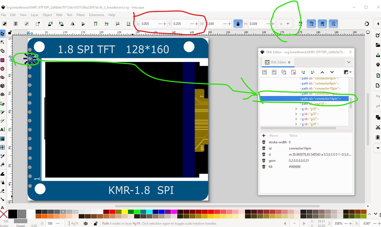
Task: Select the rect14 path node
Action: click(x=313, y=104)
